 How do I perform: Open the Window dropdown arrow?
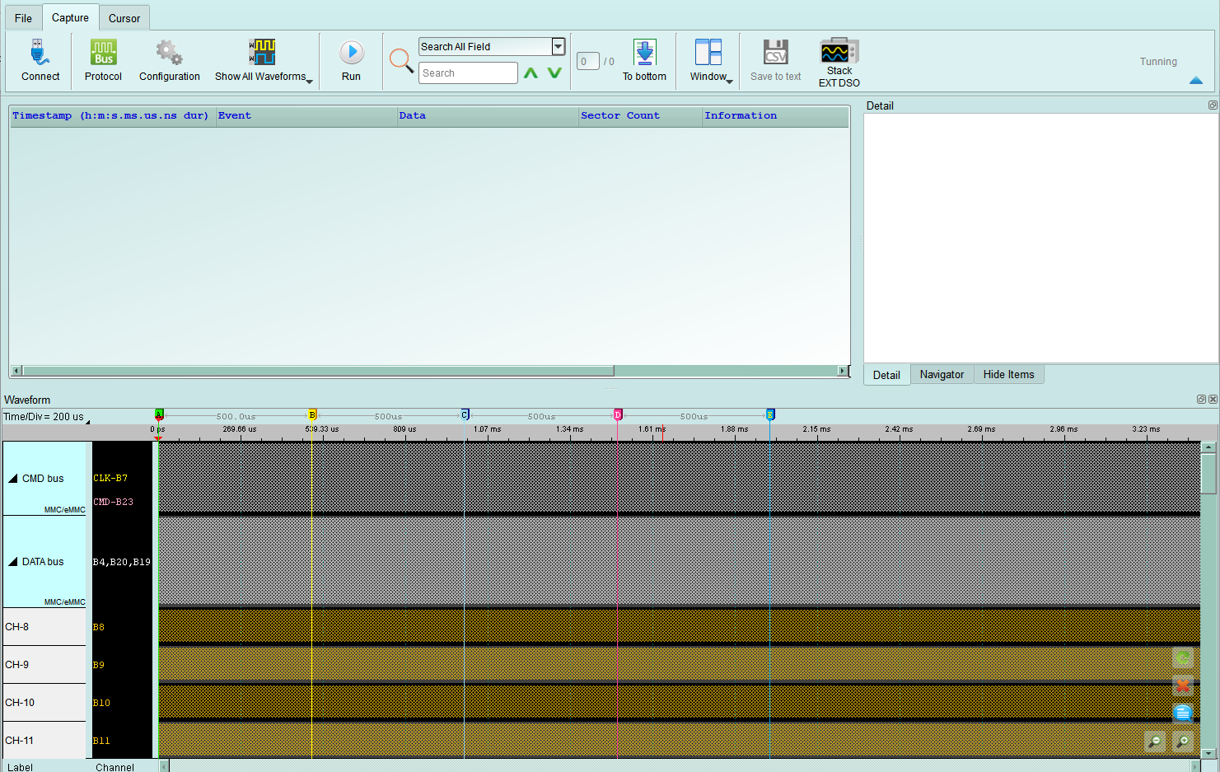[x=730, y=81]
